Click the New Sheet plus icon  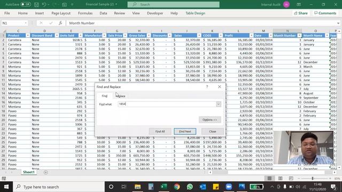click(45, 172)
